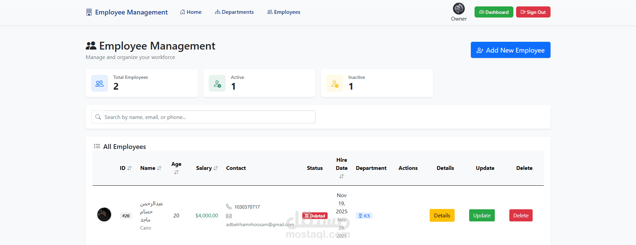Click the Inactive employee yellow icon
The image size is (636, 245).
[335, 83]
